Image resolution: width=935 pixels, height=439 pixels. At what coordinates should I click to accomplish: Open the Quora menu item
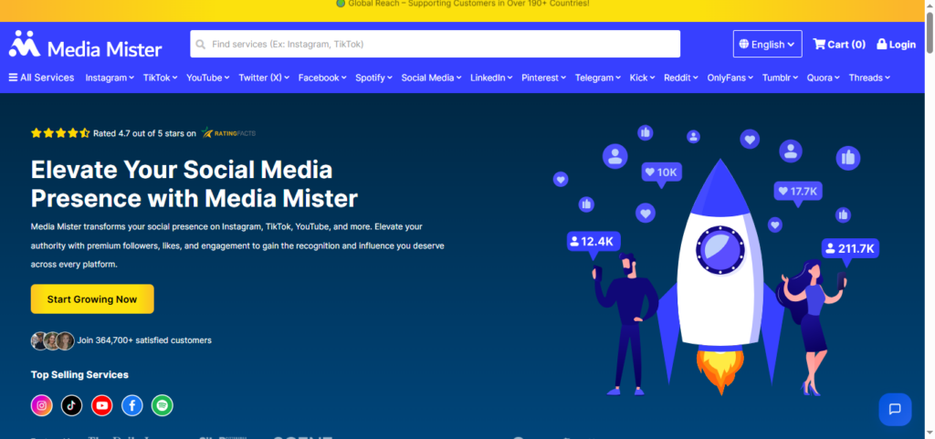[x=824, y=78]
